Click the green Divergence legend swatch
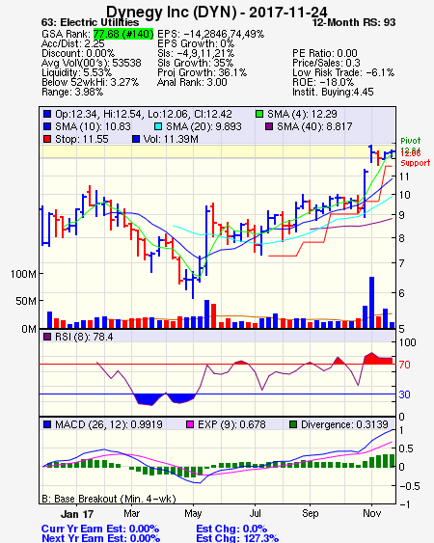Image resolution: width=434 pixels, height=543 pixels. (x=293, y=424)
